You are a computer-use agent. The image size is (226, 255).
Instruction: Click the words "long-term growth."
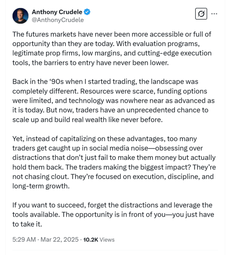41,186
